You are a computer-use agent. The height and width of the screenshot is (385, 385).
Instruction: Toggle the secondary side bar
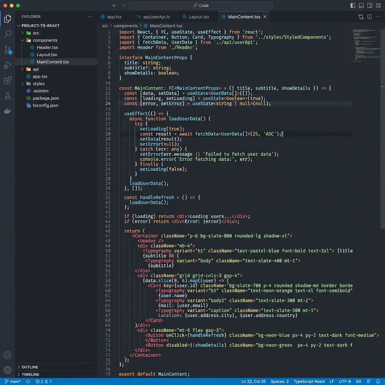(x=370, y=5)
